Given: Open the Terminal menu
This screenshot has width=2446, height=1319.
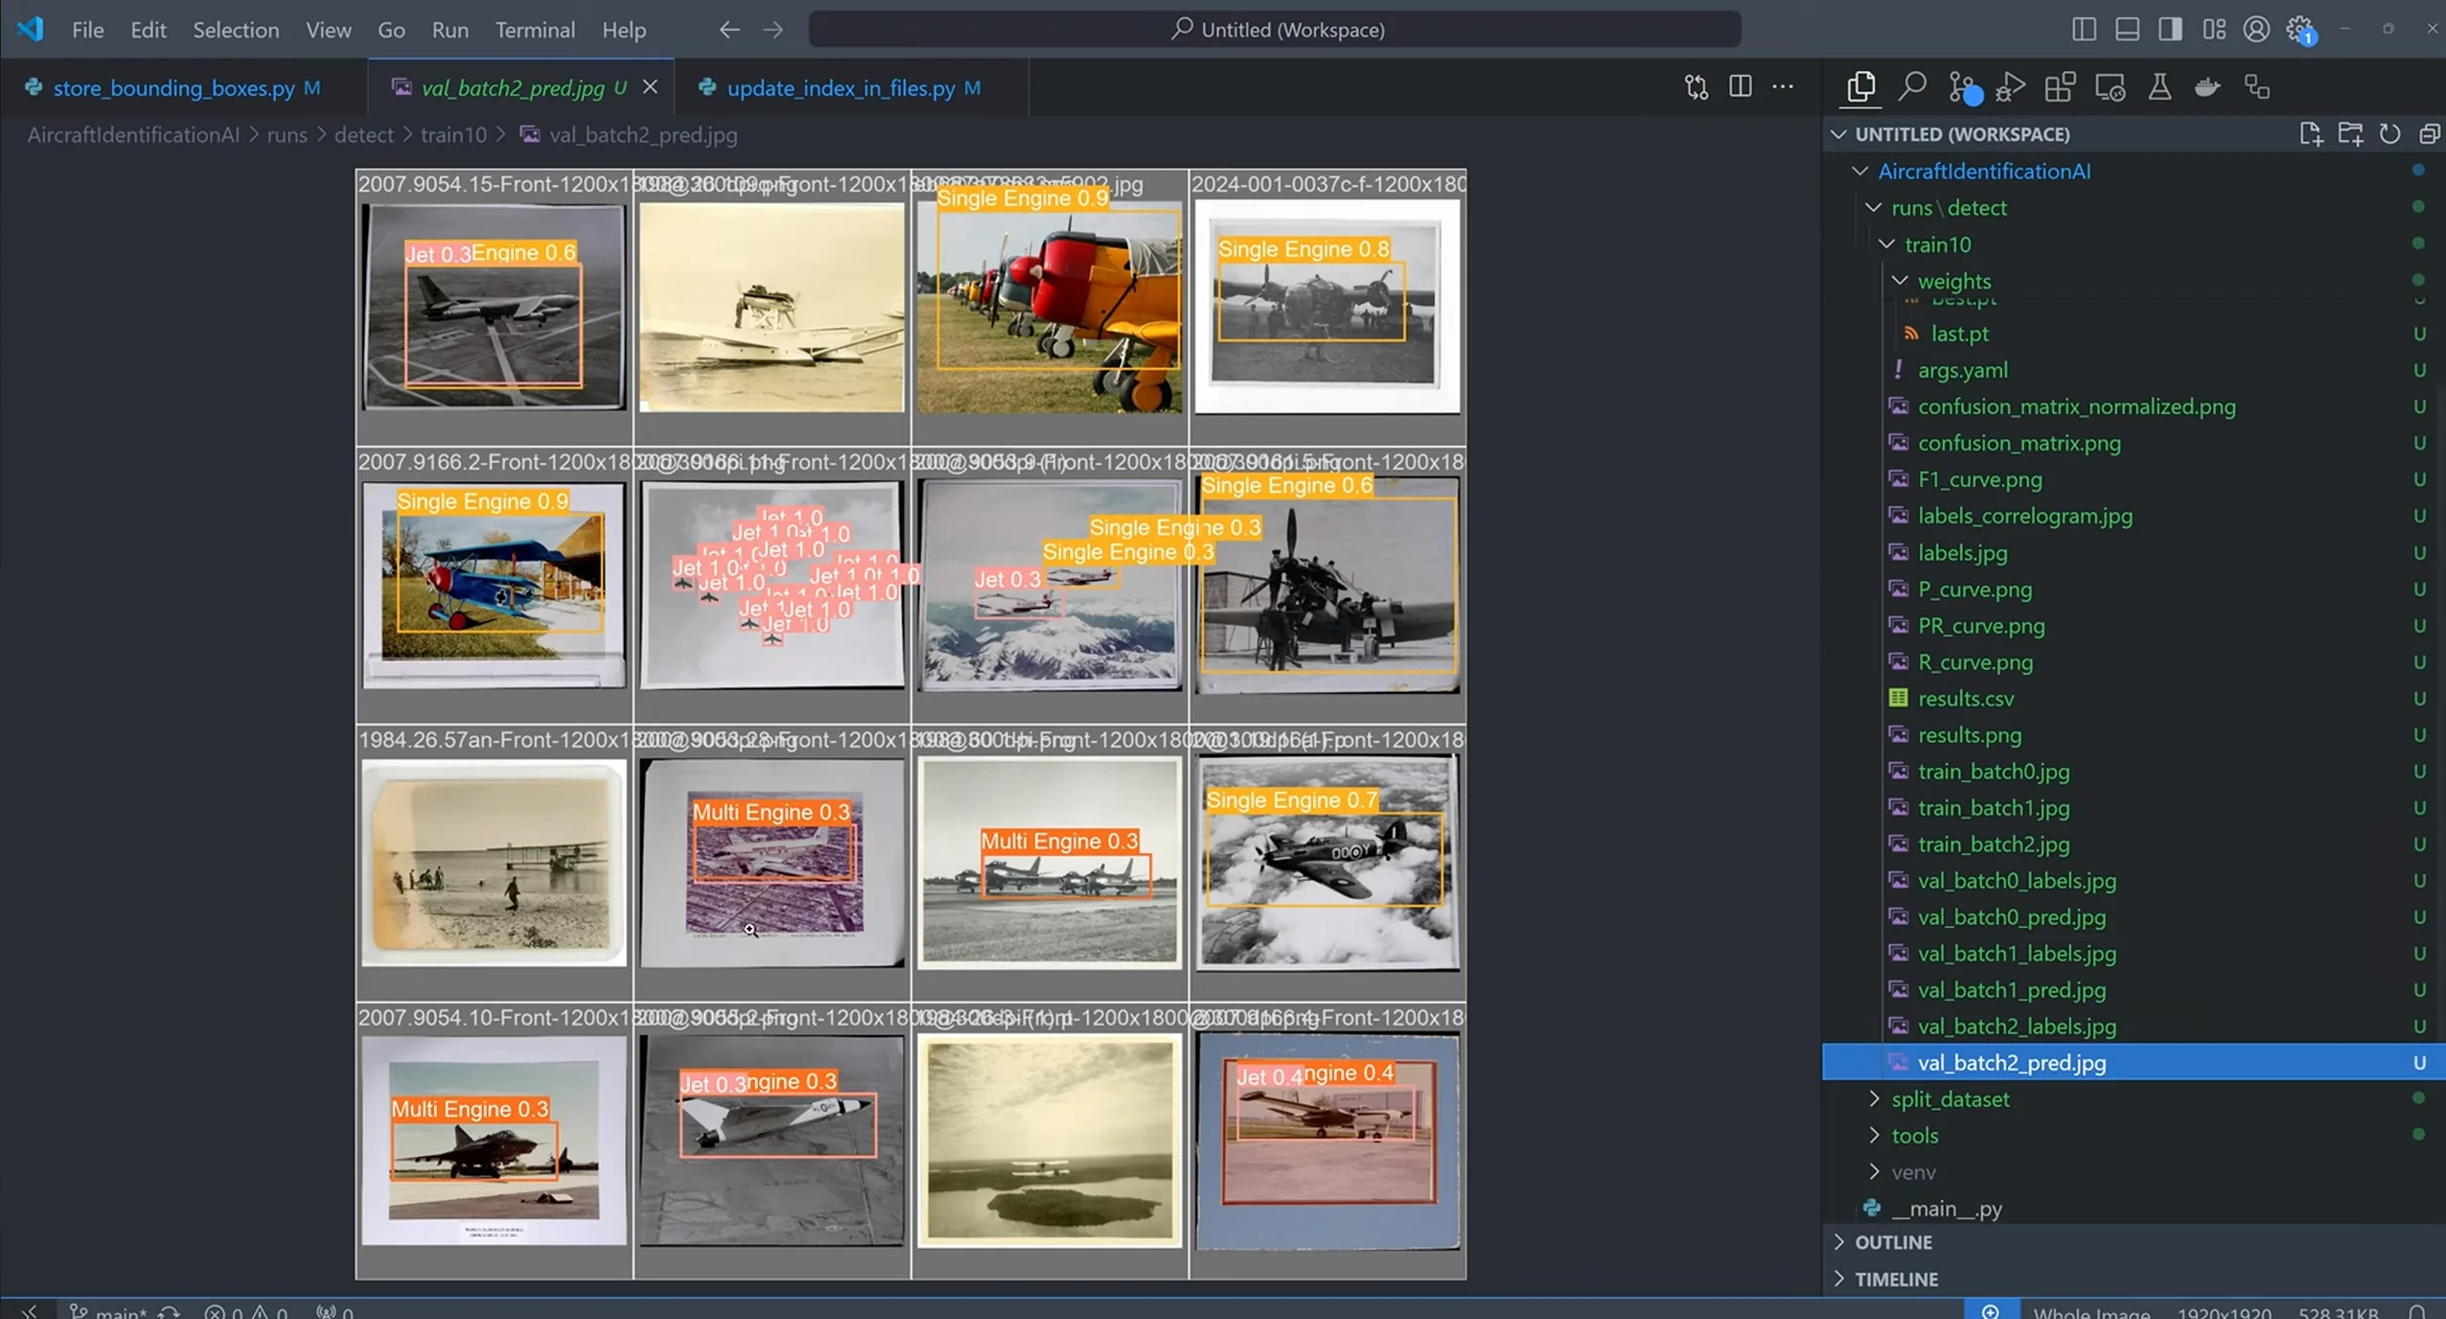Looking at the screenshot, I should 535,30.
